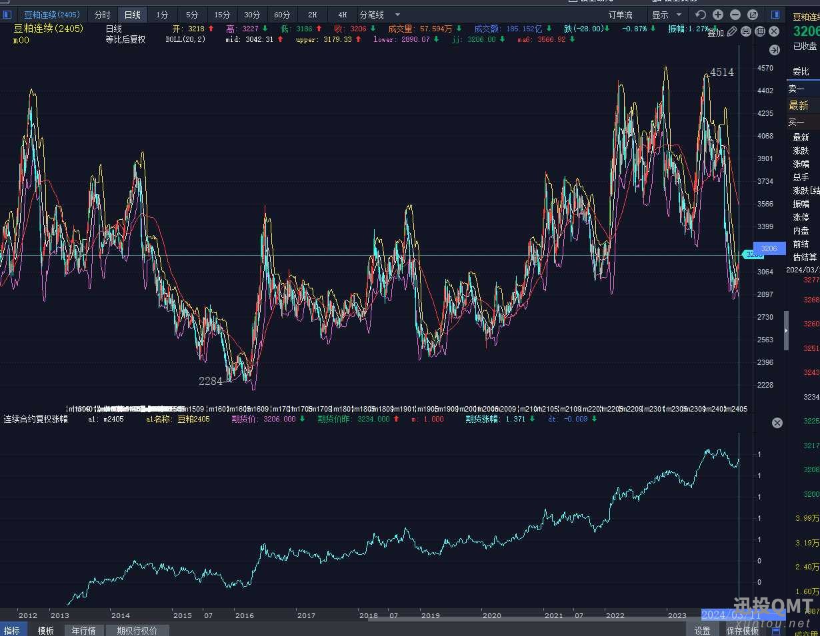
Task: Click the 最新 highlighted row under 卖一
Action: pyautogui.click(x=803, y=105)
